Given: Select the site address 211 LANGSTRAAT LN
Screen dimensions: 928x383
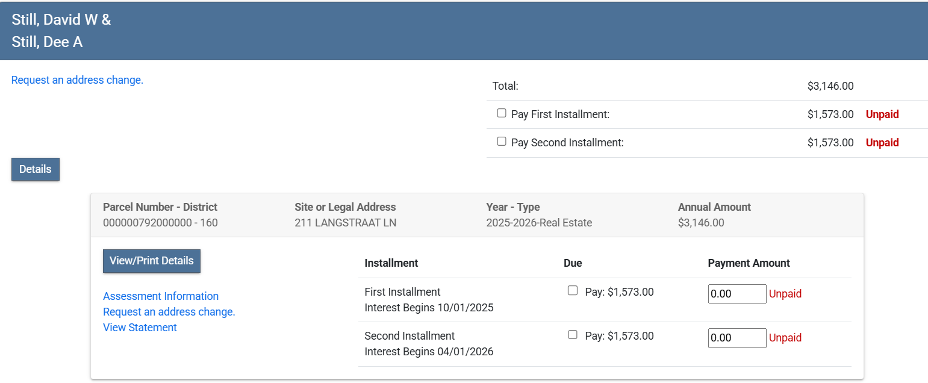Looking at the screenshot, I should coord(345,223).
